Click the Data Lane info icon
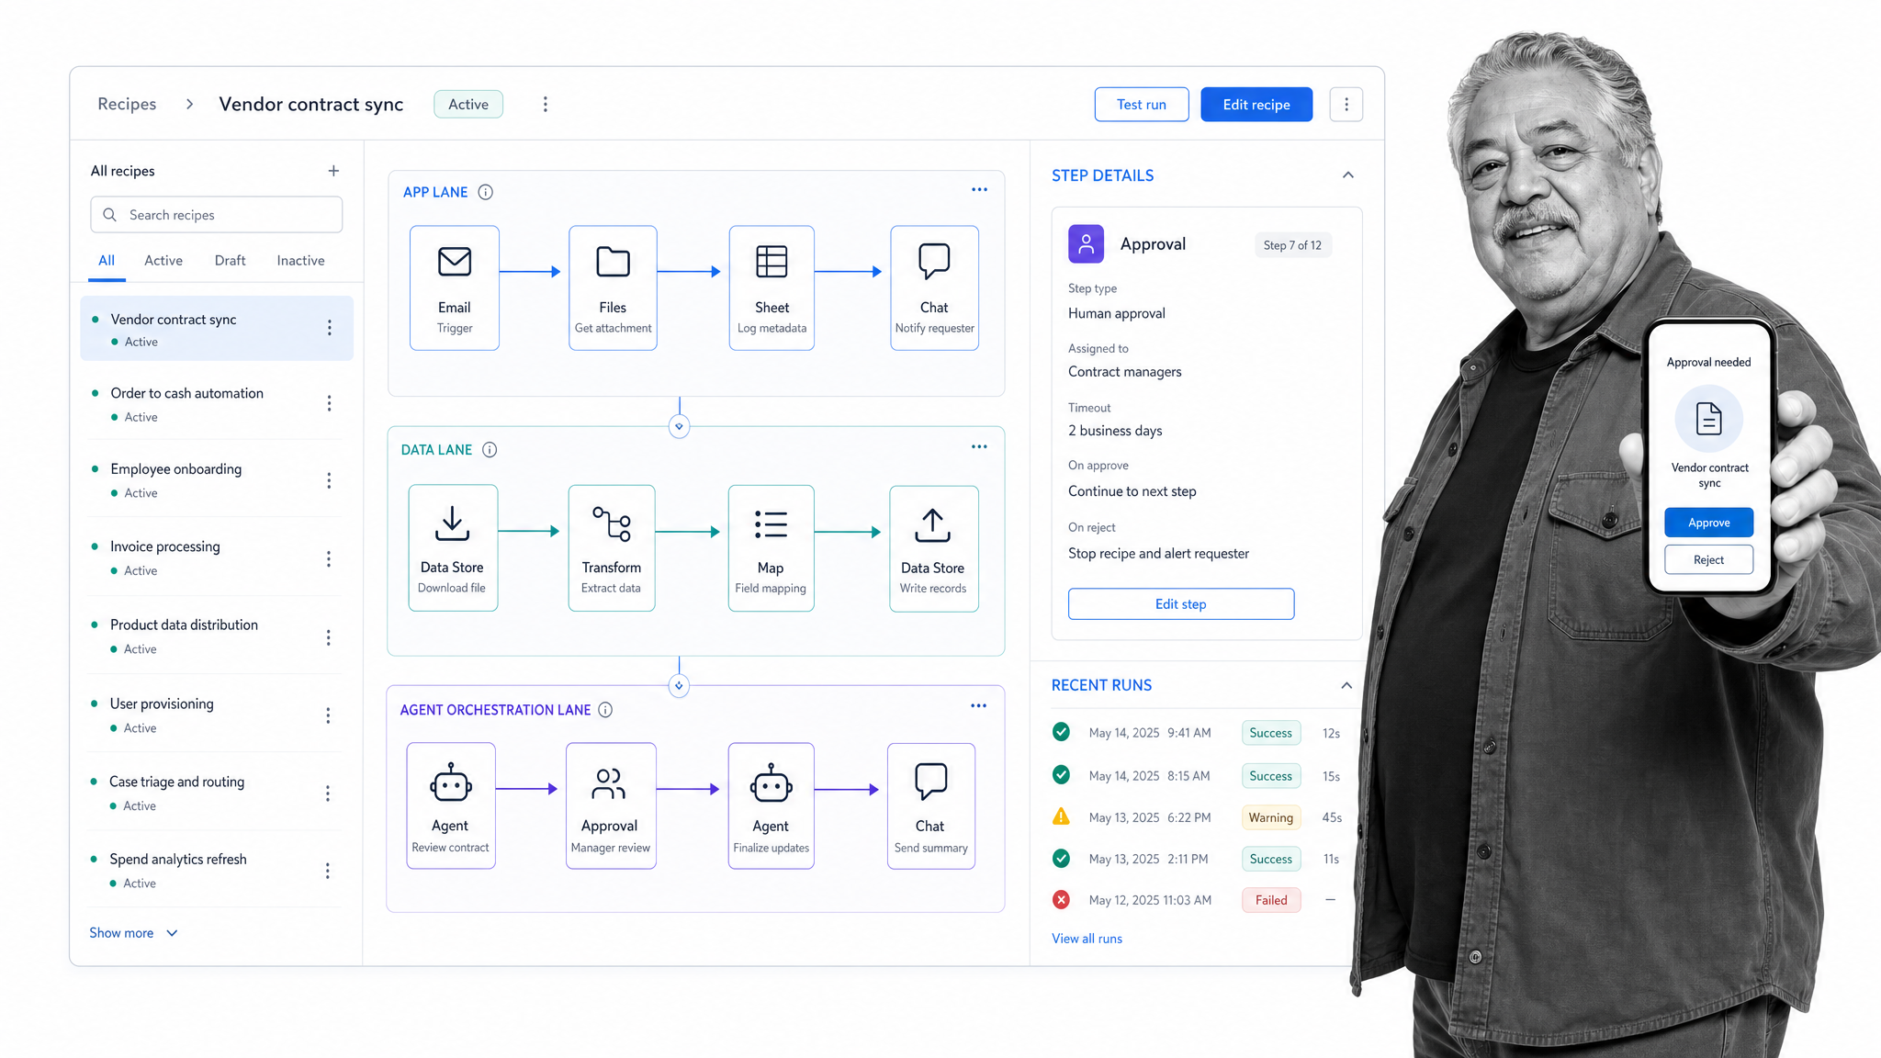This screenshot has width=1881, height=1058. tap(490, 450)
